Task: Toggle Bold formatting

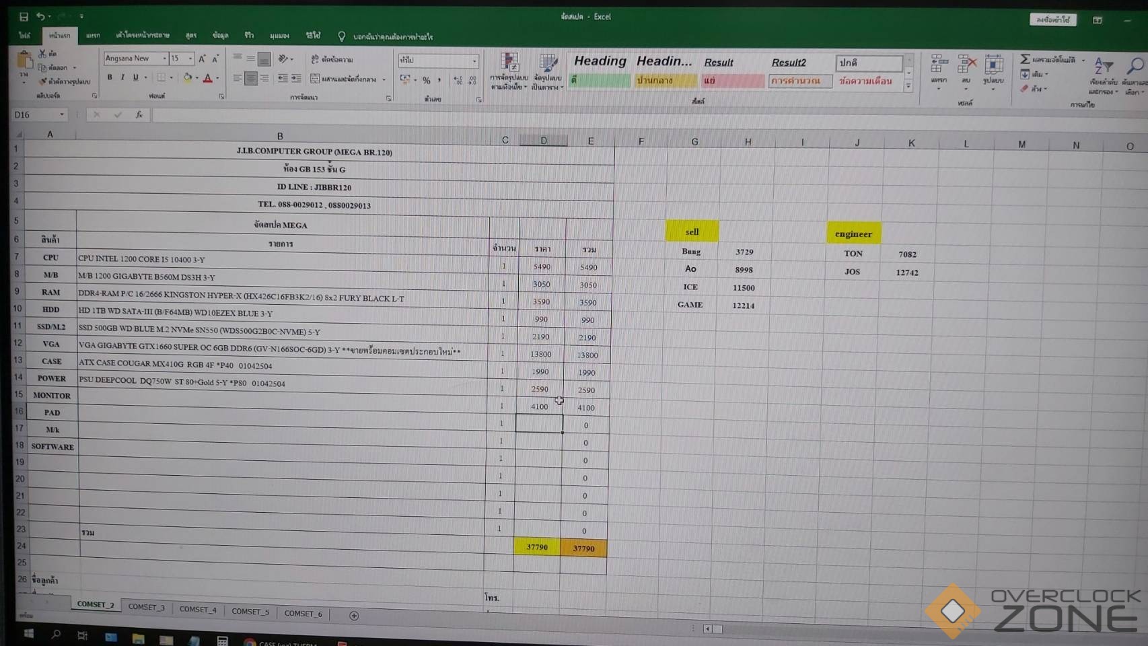Action: point(110,77)
